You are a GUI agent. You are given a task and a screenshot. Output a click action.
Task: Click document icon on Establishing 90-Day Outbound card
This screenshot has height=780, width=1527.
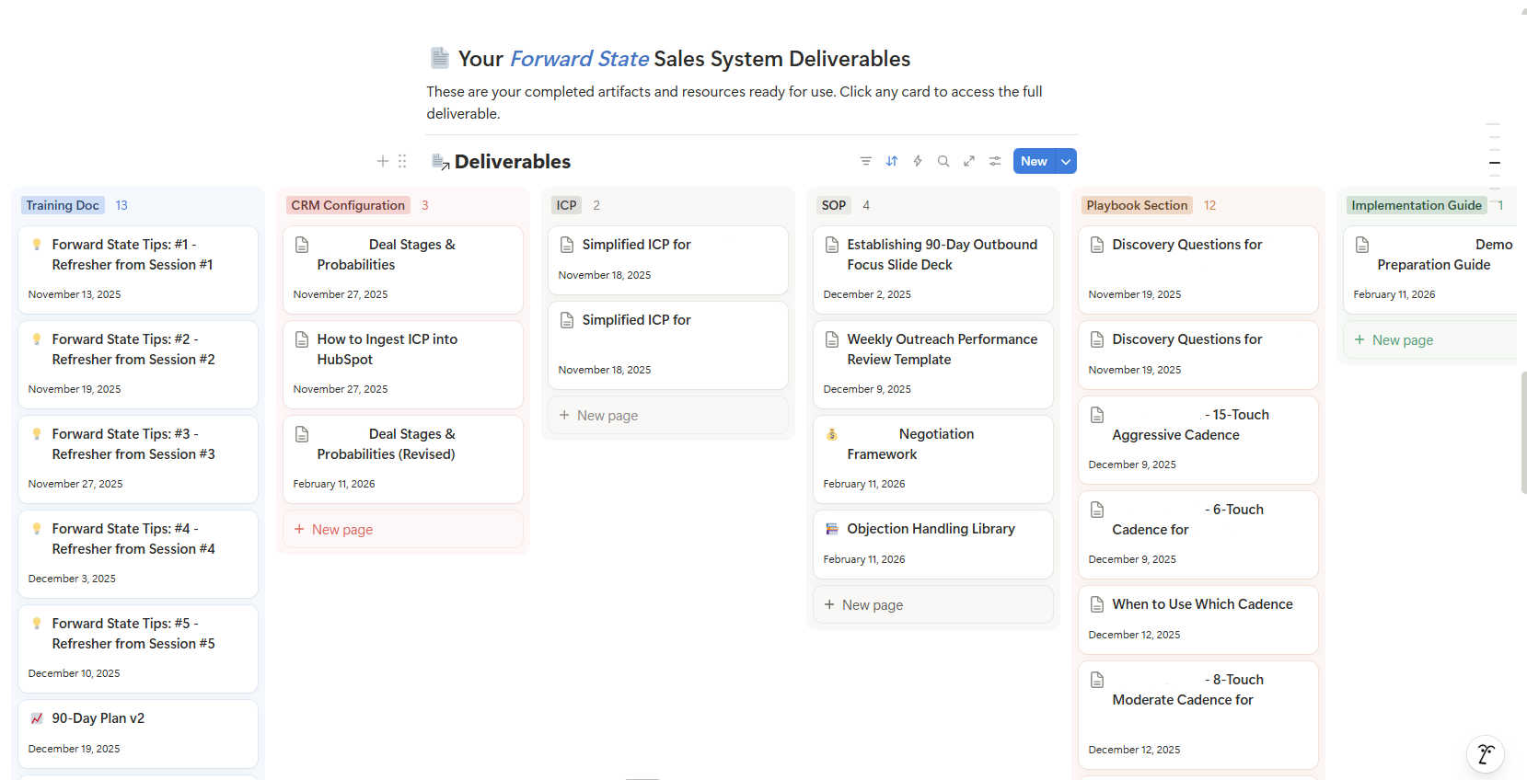coord(832,245)
